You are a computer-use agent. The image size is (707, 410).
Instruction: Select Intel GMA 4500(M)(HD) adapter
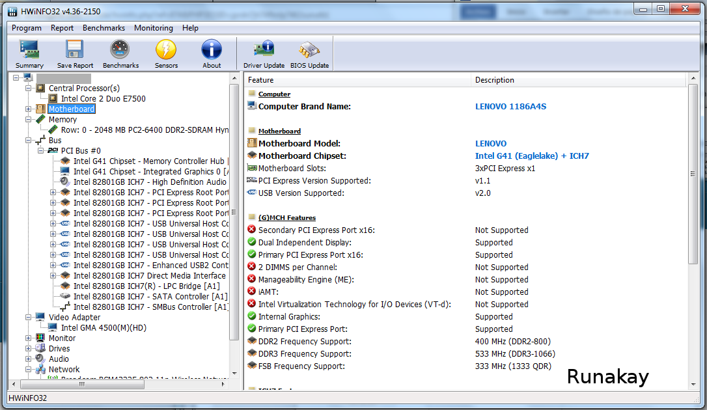coord(104,327)
